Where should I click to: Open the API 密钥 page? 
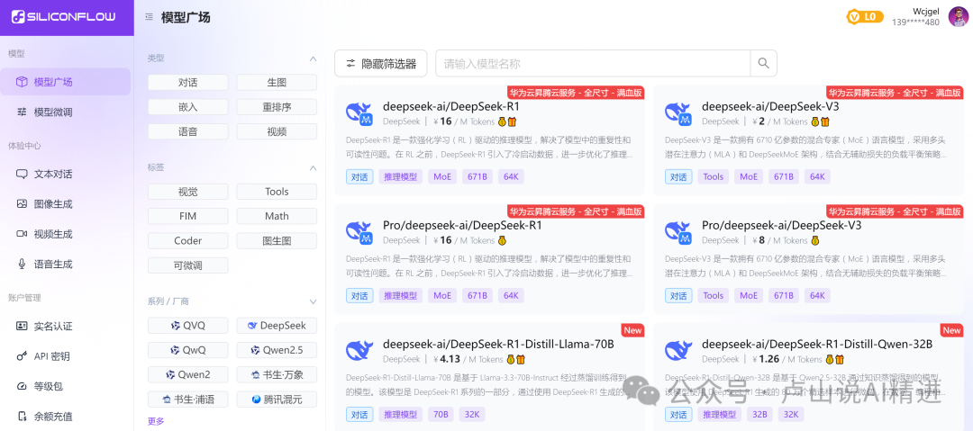(x=65, y=356)
